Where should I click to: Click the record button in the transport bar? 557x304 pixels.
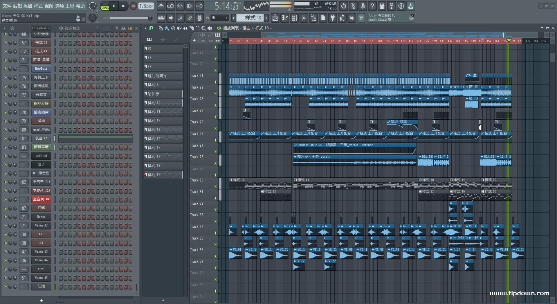pos(133,6)
